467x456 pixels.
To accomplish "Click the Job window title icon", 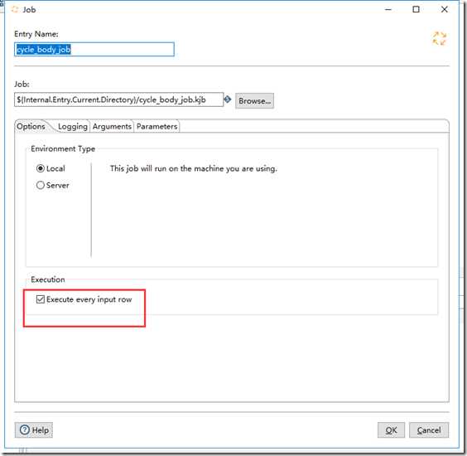I will pyautogui.click(x=15, y=10).
